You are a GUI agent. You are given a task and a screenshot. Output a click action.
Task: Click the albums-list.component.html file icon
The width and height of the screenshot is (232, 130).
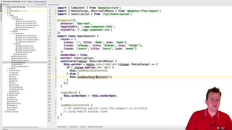(16, 23)
